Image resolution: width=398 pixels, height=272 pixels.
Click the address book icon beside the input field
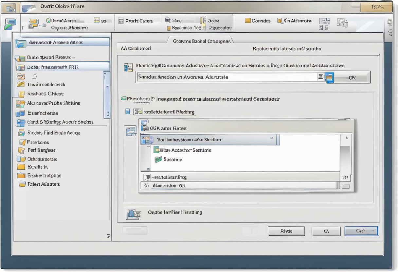(x=329, y=77)
